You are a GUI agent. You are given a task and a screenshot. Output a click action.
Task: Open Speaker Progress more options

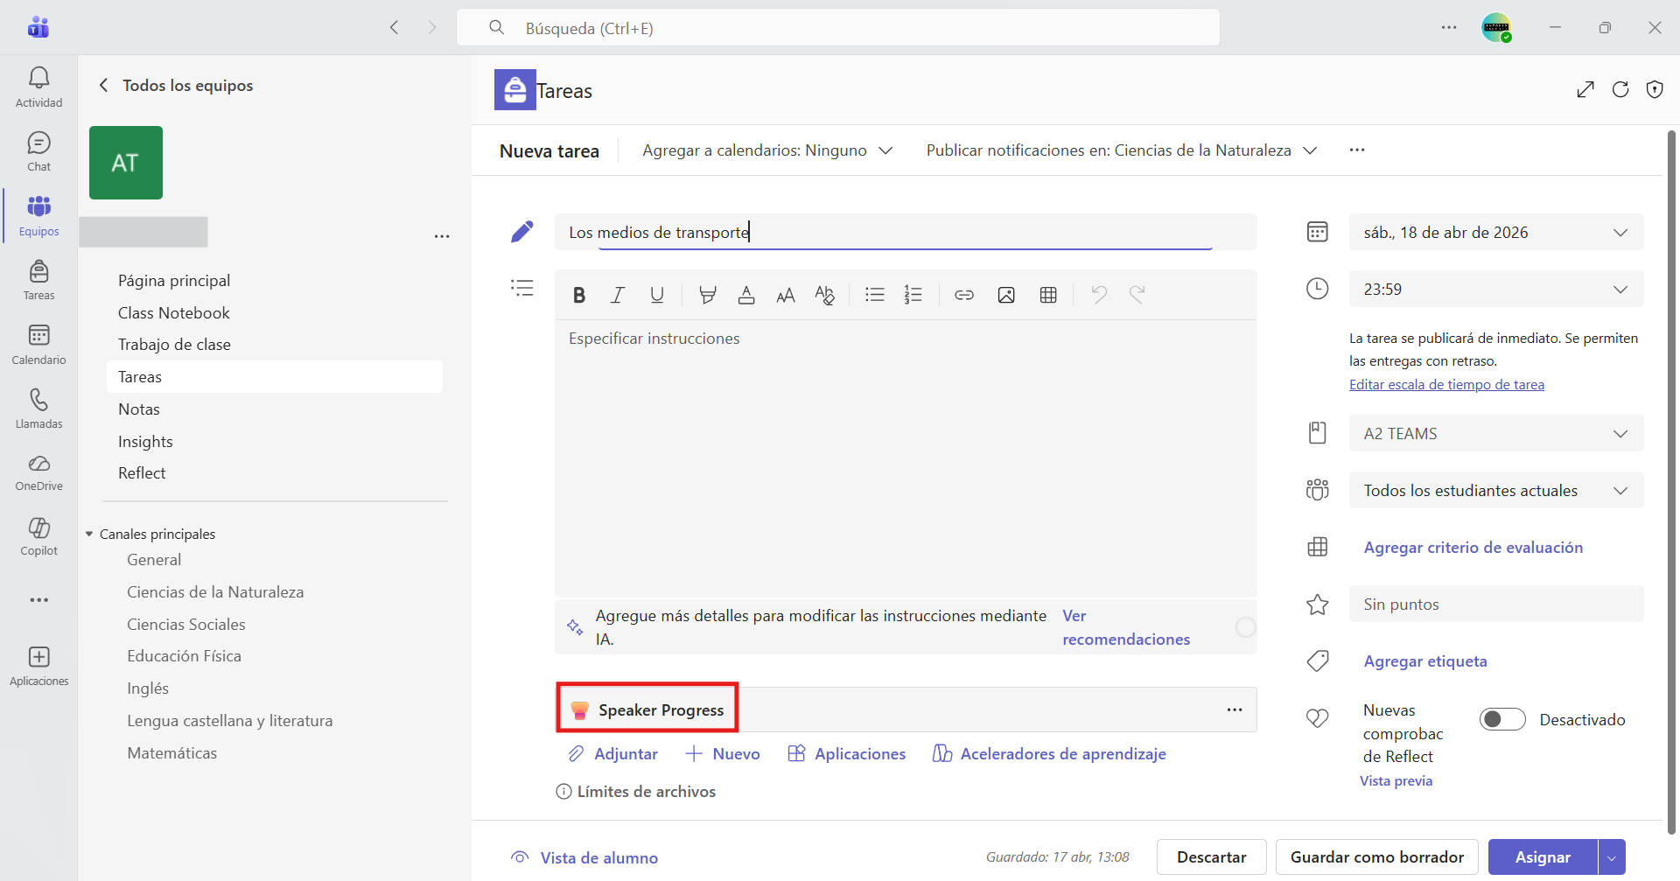(1235, 710)
